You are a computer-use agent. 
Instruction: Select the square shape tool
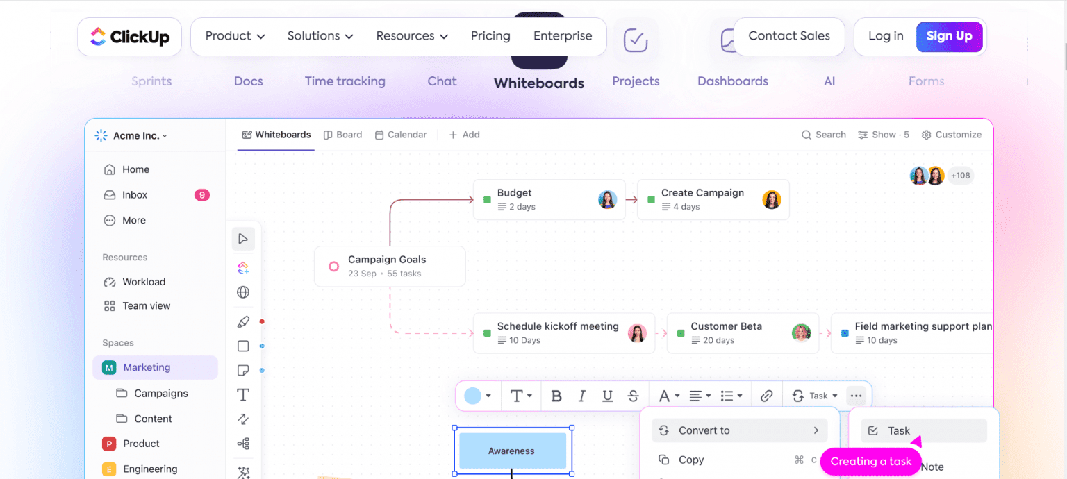243,346
